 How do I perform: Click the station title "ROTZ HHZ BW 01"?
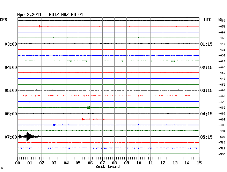[x=66, y=15]
